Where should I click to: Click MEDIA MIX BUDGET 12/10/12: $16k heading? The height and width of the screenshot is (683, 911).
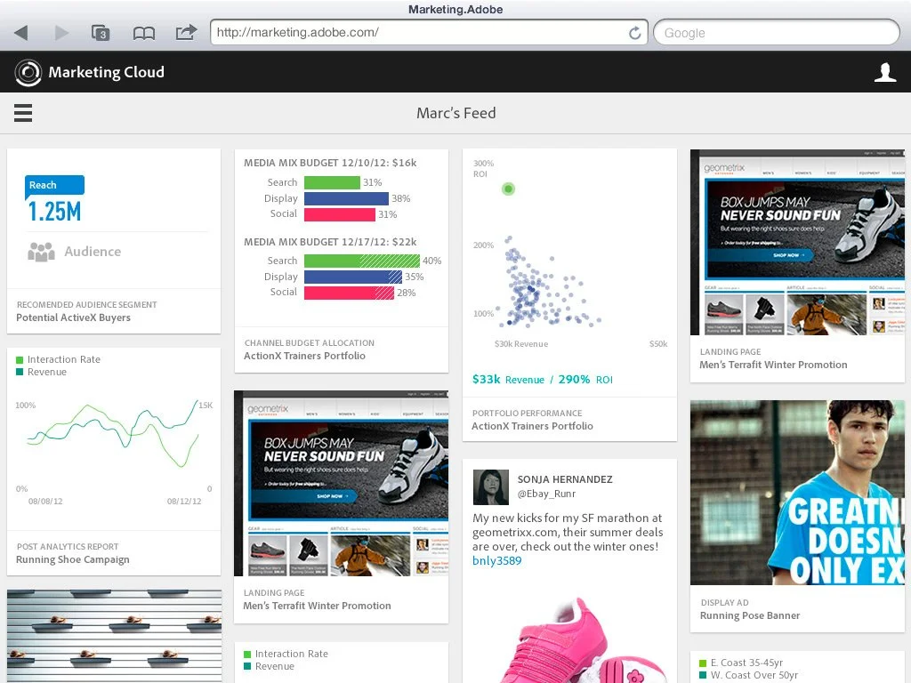[x=330, y=164]
